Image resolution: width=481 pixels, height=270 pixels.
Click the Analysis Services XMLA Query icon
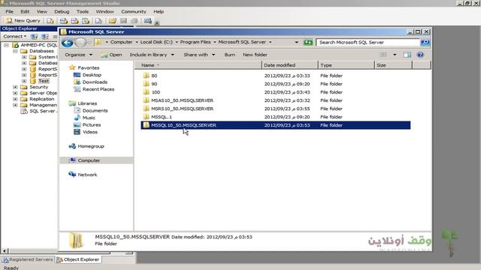pos(86,21)
